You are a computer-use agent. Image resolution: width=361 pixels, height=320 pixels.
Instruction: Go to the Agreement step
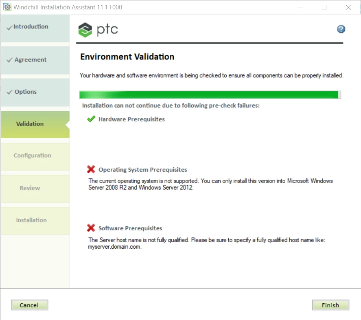(35, 60)
